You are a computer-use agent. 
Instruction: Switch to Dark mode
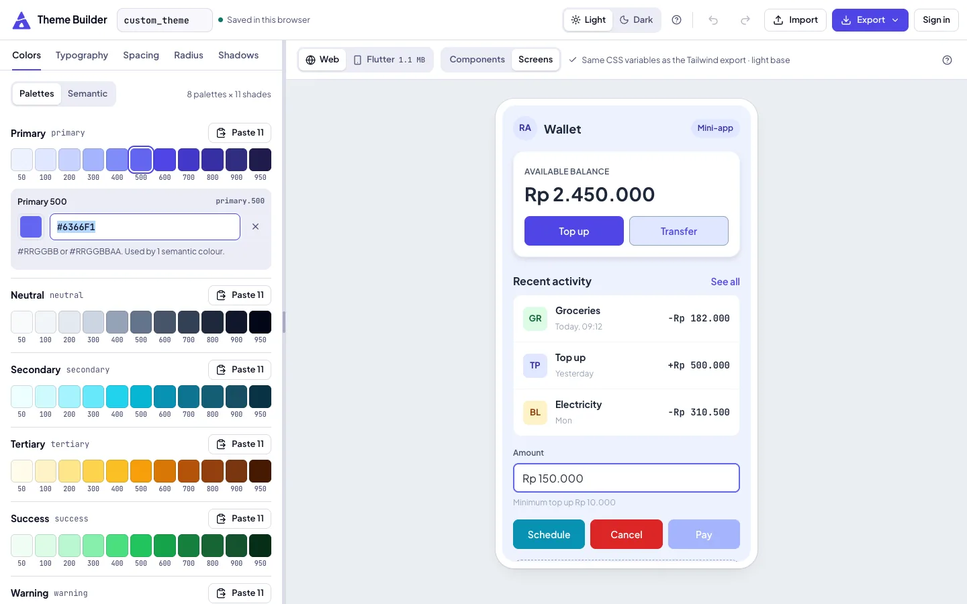[x=636, y=20]
